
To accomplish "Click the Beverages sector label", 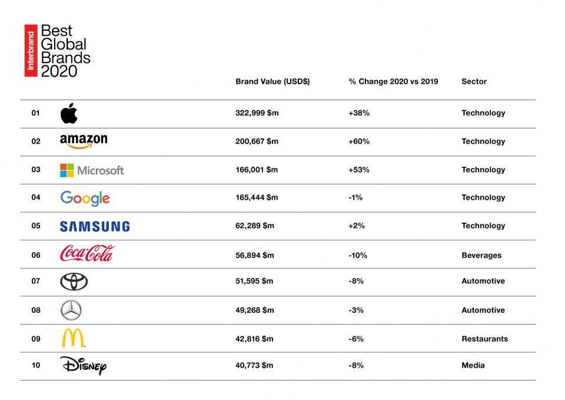I will [481, 255].
